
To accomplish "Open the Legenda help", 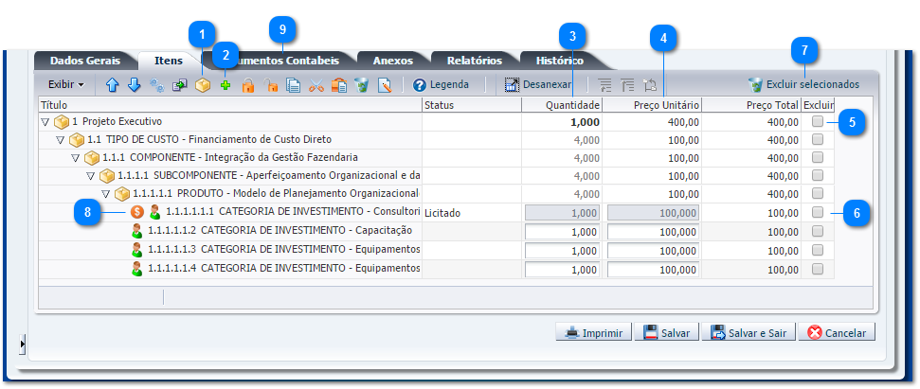I will click(x=441, y=84).
